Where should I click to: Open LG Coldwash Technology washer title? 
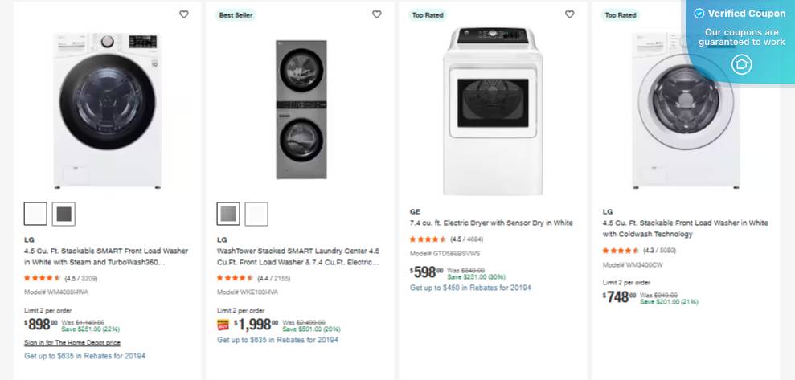point(685,228)
